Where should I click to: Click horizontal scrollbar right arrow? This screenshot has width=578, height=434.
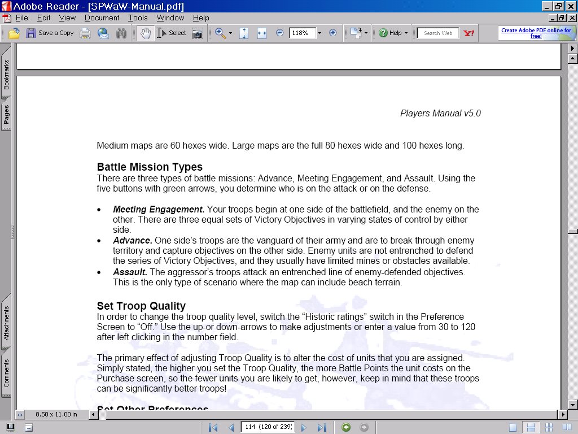[563, 415]
